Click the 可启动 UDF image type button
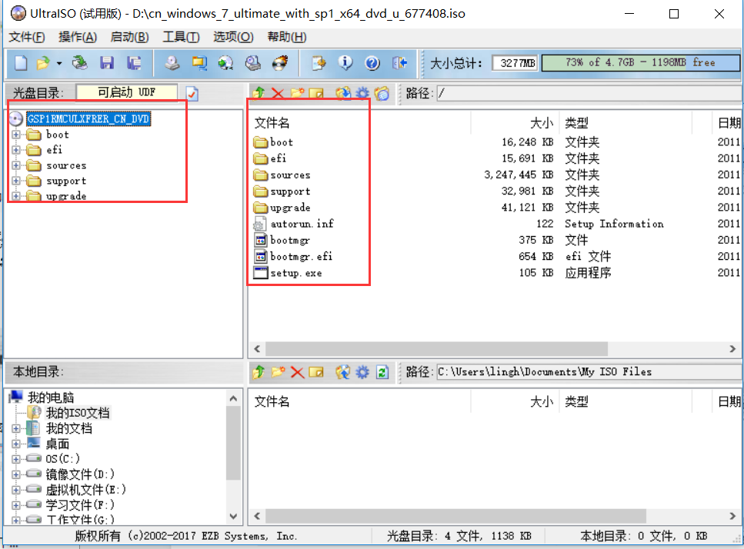 pyautogui.click(x=127, y=92)
